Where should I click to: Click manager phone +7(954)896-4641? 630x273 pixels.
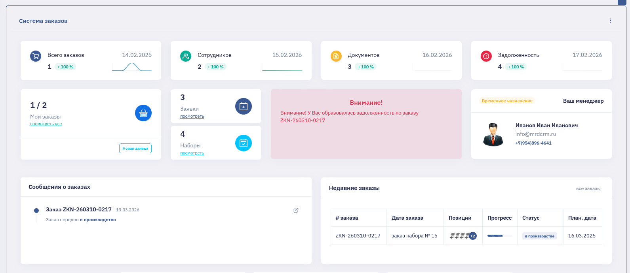(533, 143)
